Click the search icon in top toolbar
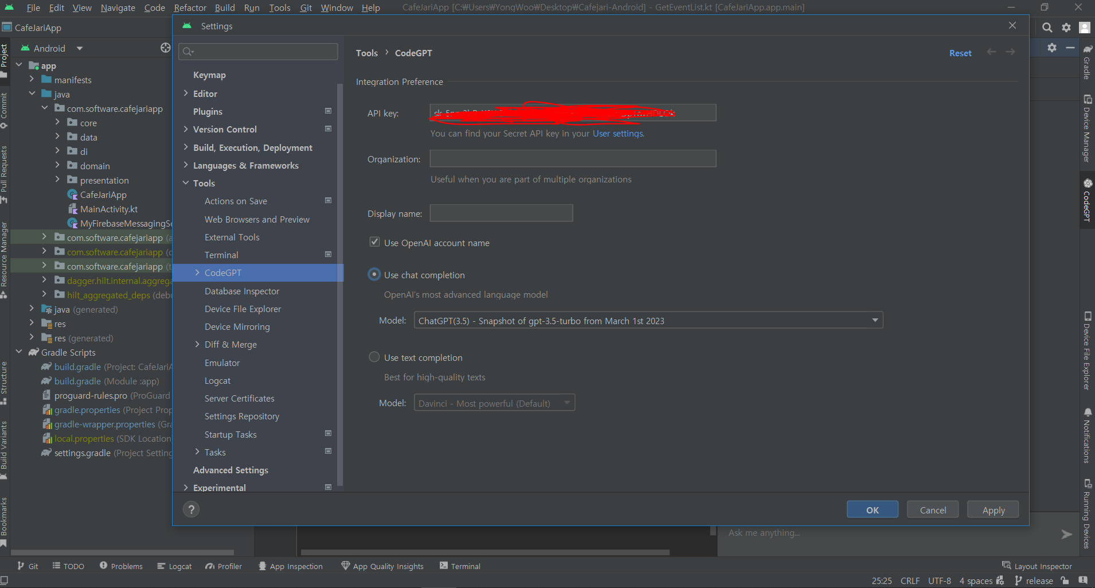Image resolution: width=1095 pixels, height=588 pixels. (1047, 28)
